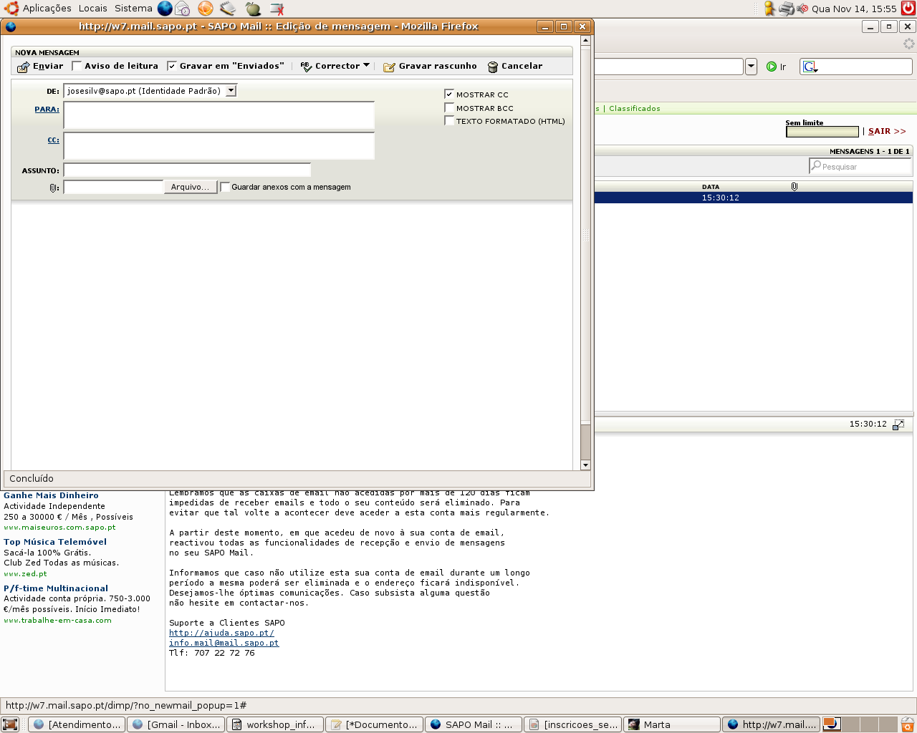Switch to the workshop_inf taskbar window
The image size is (917, 733).
[275, 724]
